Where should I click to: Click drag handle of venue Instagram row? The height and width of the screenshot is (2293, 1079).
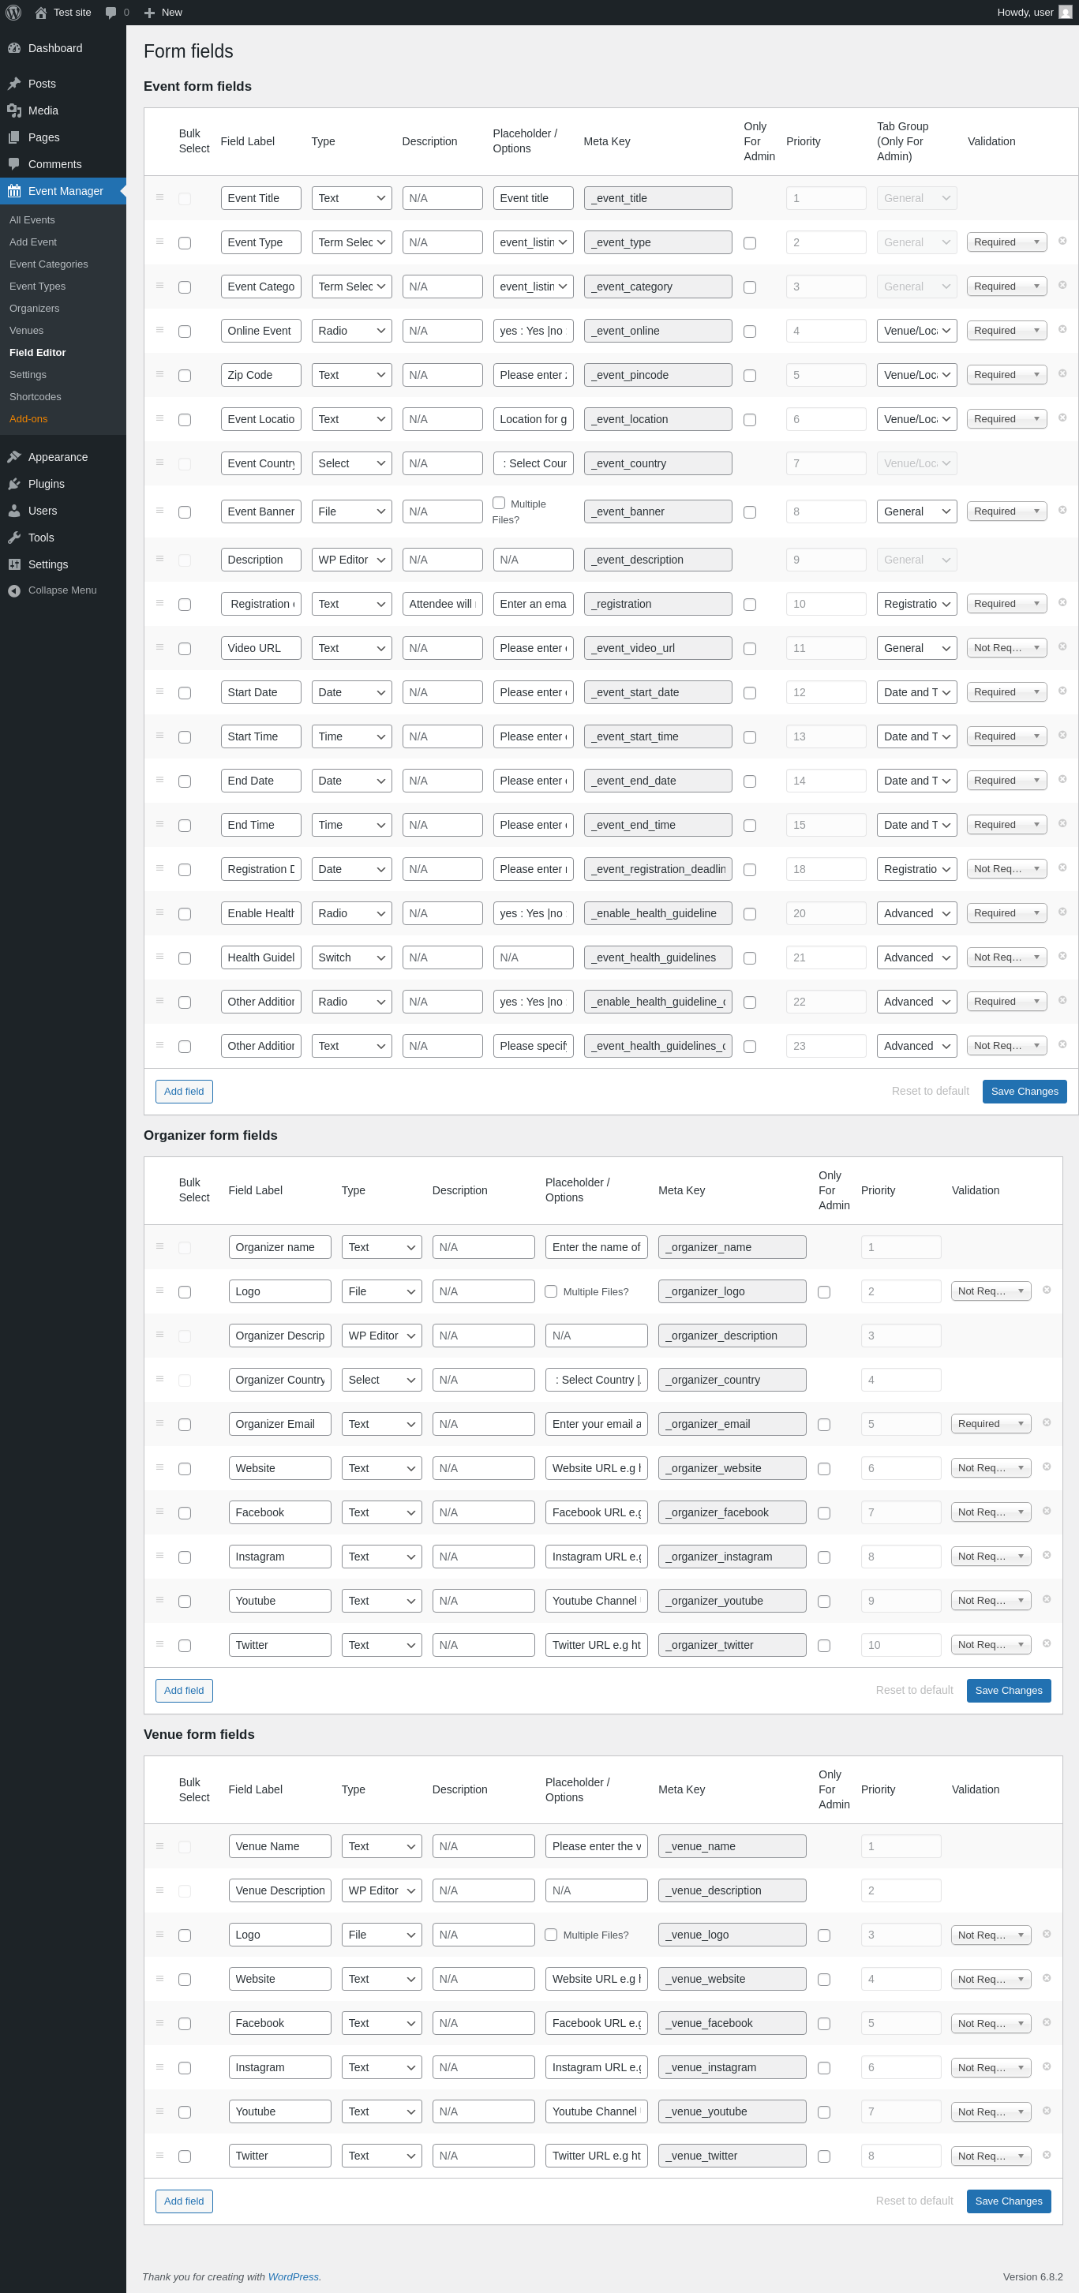click(x=160, y=2067)
